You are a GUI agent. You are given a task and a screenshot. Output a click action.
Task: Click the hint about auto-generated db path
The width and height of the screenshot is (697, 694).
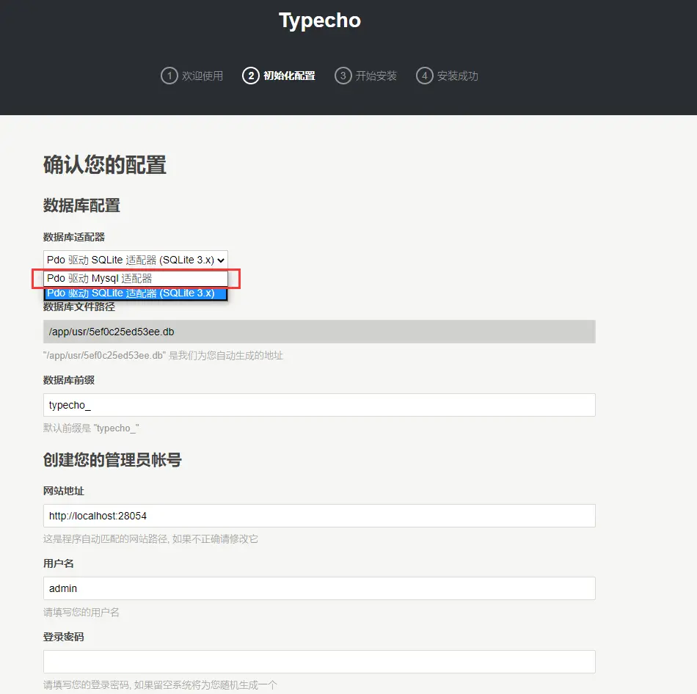(x=163, y=356)
